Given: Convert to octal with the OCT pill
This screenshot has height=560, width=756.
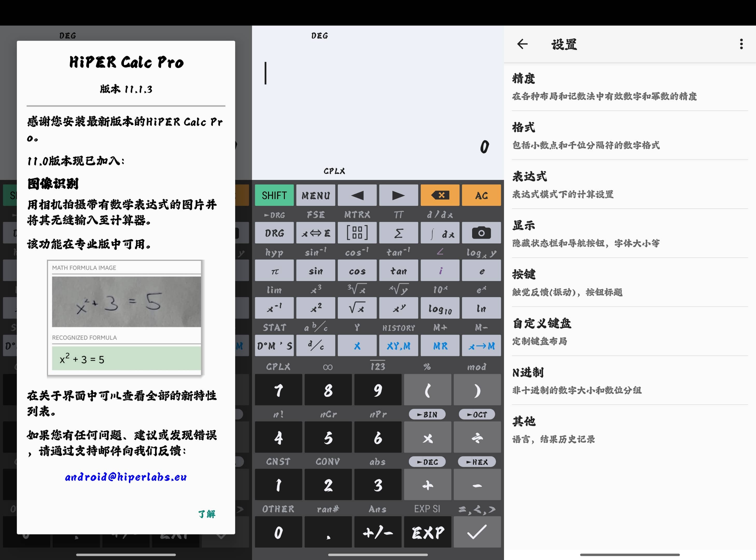Looking at the screenshot, I should point(477,415).
